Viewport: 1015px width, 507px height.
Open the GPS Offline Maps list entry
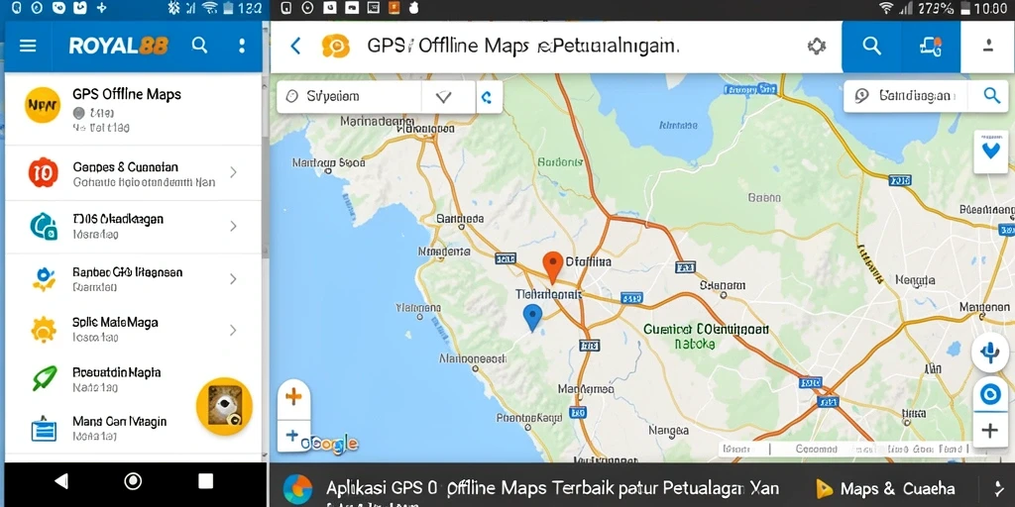click(x=133, y=109)
